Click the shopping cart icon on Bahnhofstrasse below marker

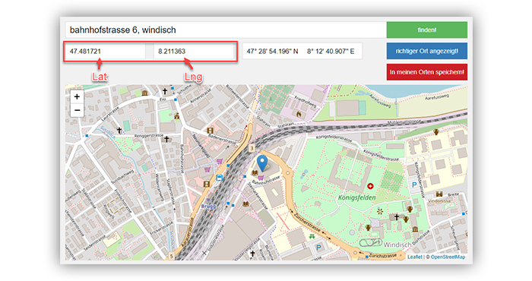[x=261, y=178]
